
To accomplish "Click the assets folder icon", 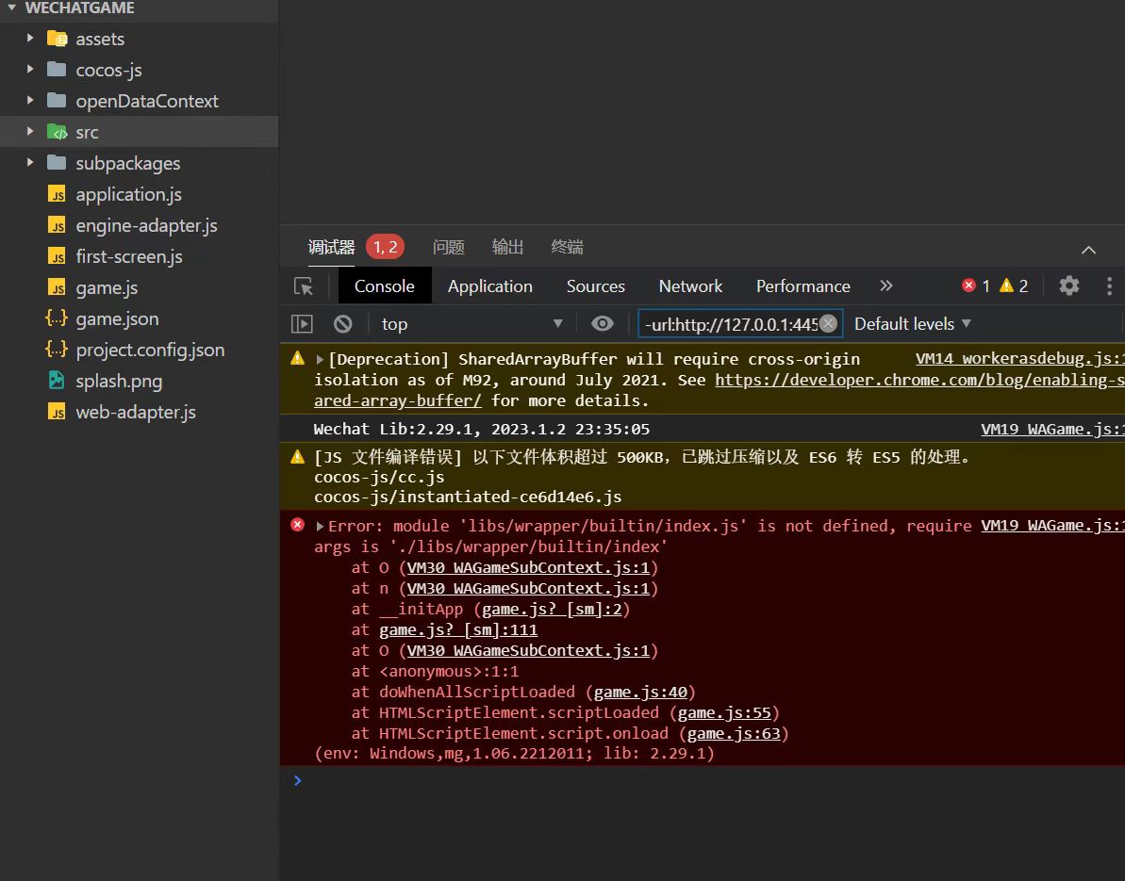I will 57,39.
